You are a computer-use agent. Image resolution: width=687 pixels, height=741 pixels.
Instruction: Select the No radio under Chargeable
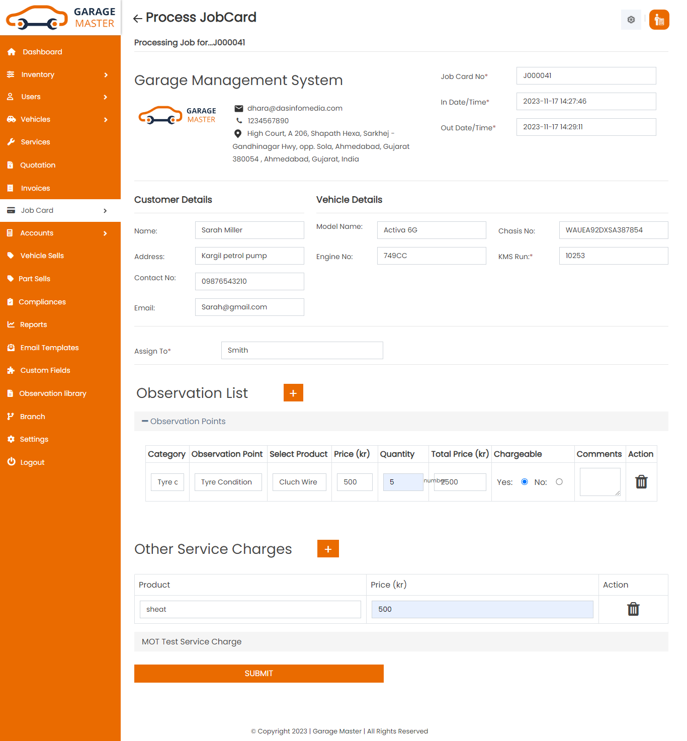(559, 481)
